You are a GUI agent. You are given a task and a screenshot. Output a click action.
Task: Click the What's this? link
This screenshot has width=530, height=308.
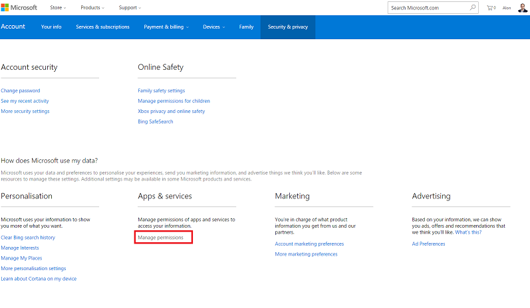pyautogui.click(x=468, y=232)
